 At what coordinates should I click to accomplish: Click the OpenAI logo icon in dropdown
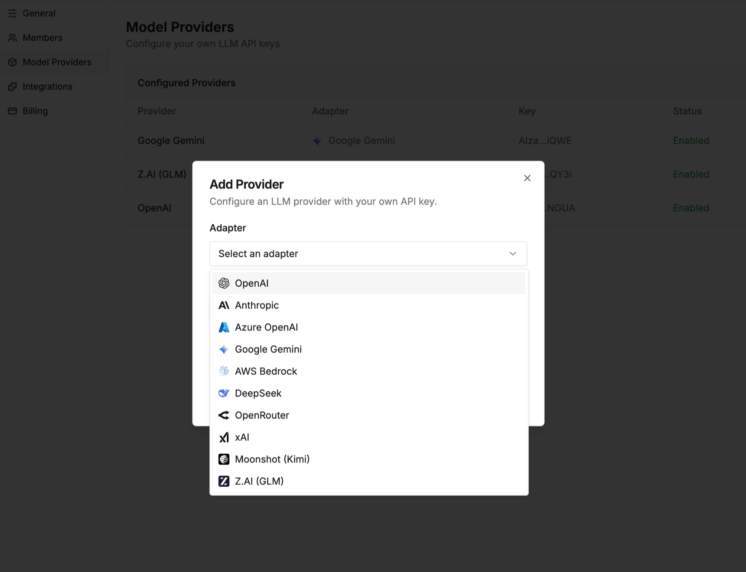click(224, 283)
